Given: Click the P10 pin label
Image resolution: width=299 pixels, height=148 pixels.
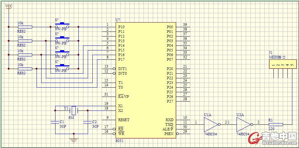Looking at the screenshot, I should (x=121, y=27).
